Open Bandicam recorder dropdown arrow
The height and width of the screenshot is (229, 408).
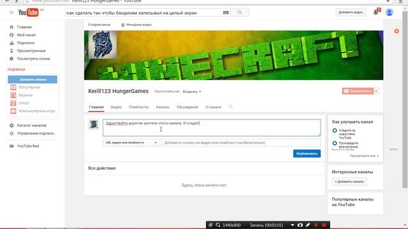click(x=293, y=225)
